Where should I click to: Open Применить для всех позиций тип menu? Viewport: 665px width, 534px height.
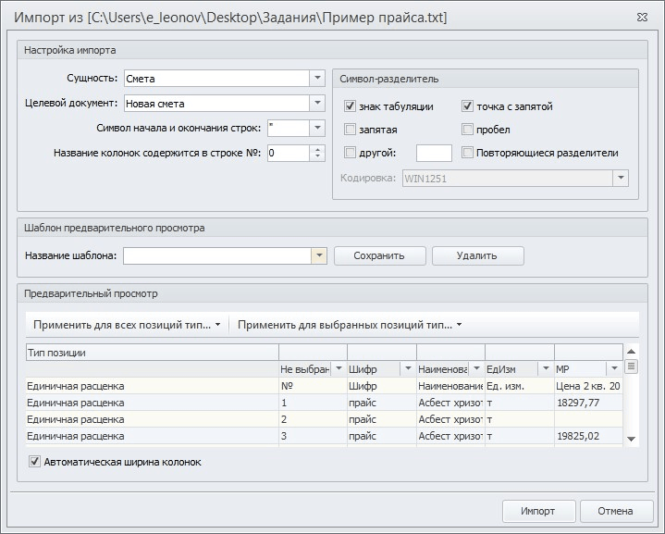[x=127, y=325]
